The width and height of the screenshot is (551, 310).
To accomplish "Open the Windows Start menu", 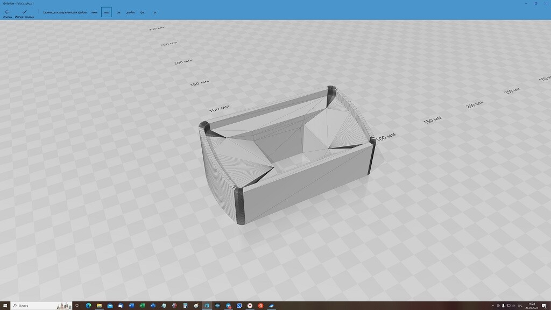I will [4, 306].
